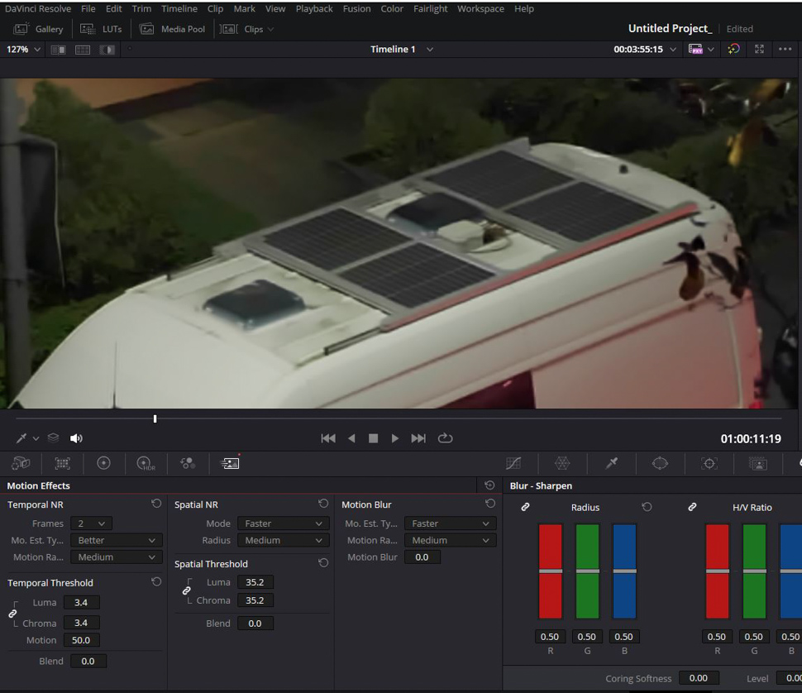Reset the Temporal NR settings
Screen dimensions: 802x693
pyautogui.click(x=156, y=504)
